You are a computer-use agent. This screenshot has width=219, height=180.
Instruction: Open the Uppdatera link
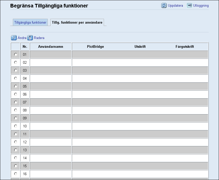(175, 6)
